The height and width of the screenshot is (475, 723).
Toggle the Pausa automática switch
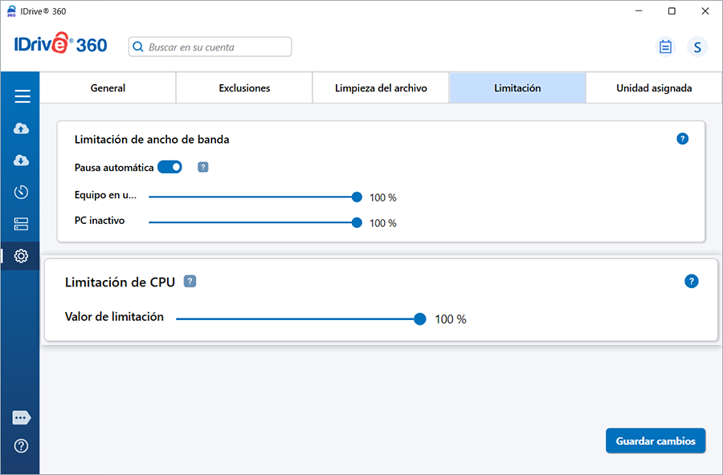click(170, 167)
